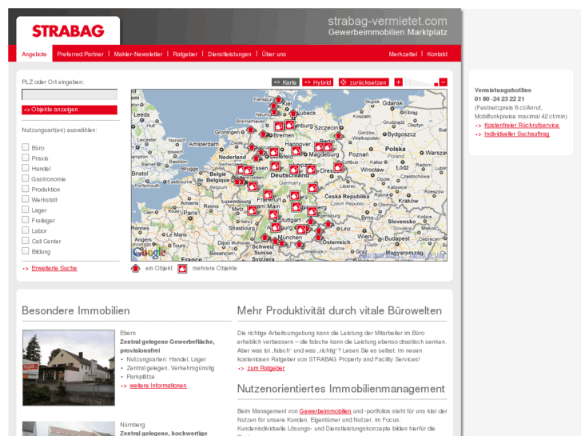
Task: Focus the PLZ oder Ort input field
Action: coord(70,94)
